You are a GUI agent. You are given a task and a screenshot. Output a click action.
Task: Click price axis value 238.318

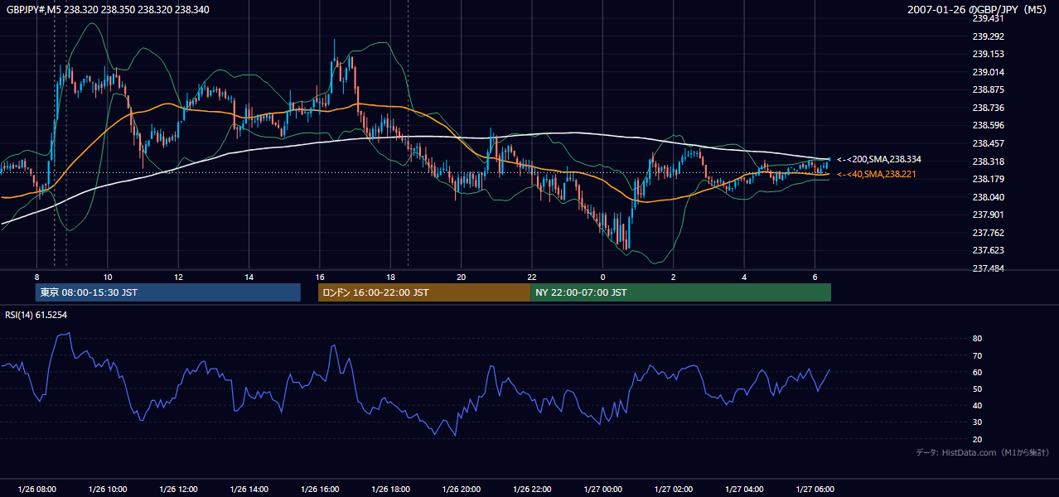[989, 162]
